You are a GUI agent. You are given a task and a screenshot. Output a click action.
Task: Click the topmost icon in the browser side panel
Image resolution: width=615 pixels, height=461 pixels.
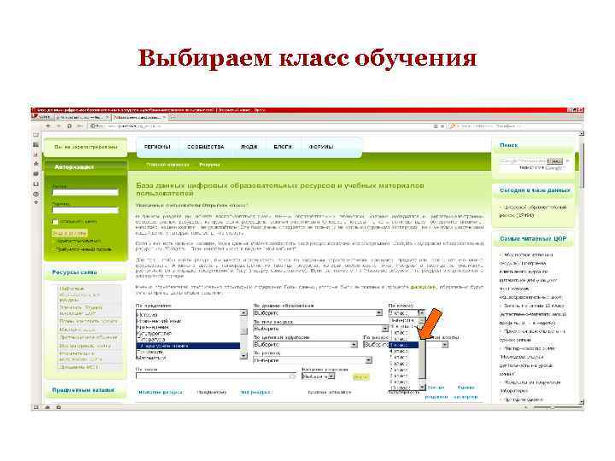36,135
